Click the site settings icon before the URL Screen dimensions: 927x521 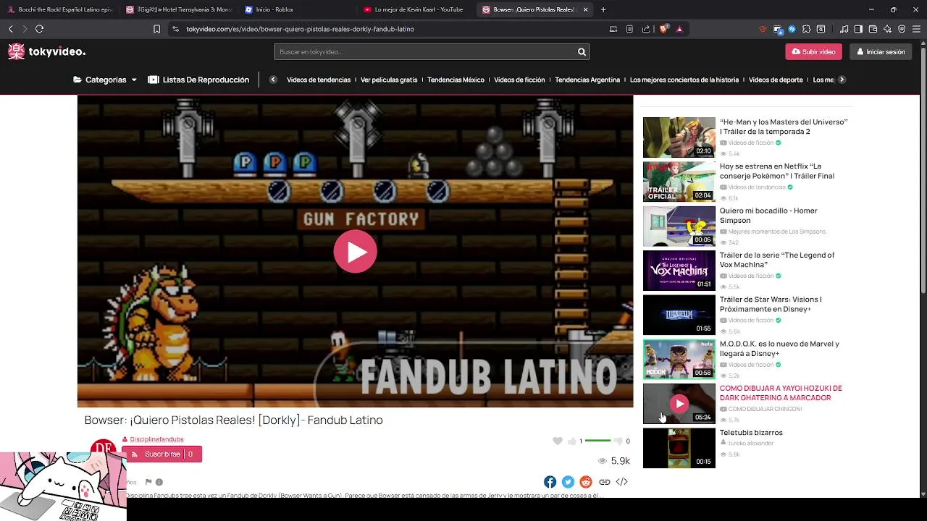tap(175, 29)
